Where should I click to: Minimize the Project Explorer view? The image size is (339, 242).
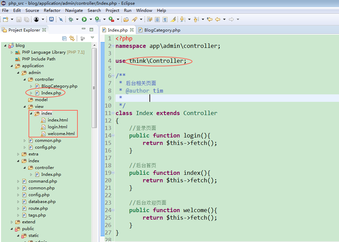click(x=84, y=29)
